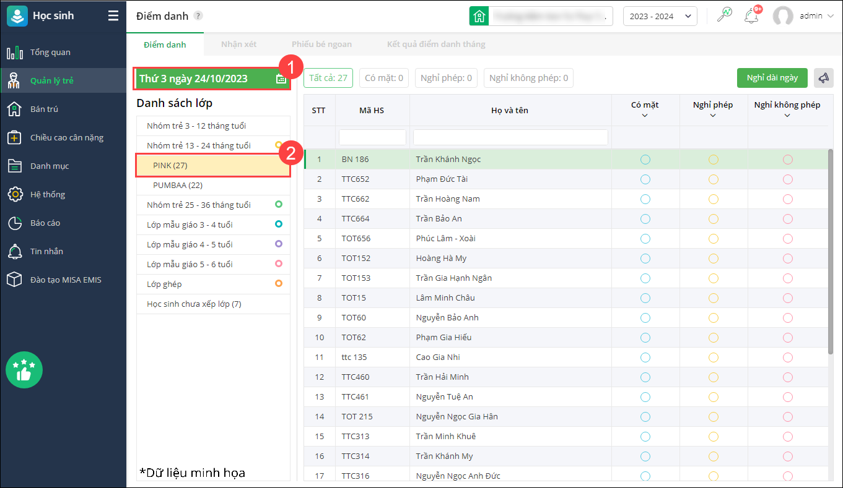Click the thumbs-up feedback button

click(24, 370)
